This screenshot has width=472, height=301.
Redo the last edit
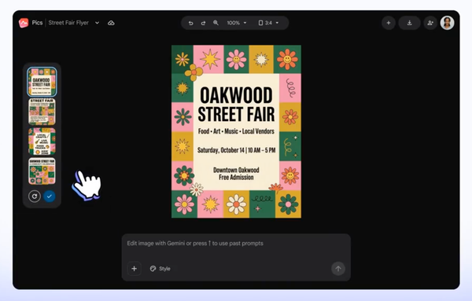click(203, 23)
